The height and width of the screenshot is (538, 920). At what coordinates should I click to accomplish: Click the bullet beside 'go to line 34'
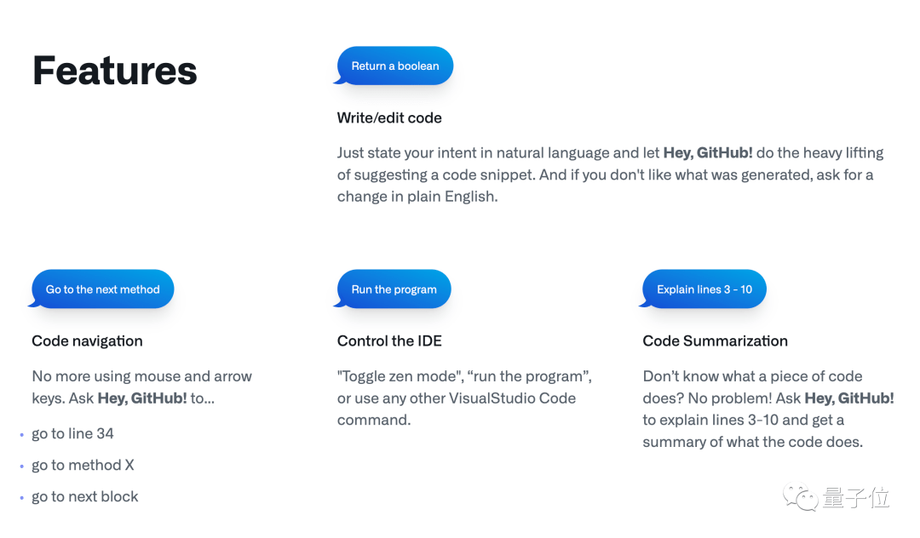point(21,435)
